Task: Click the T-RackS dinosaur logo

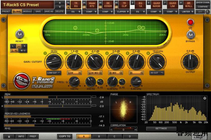Action: pyautogui.click(x=22, y=81)
